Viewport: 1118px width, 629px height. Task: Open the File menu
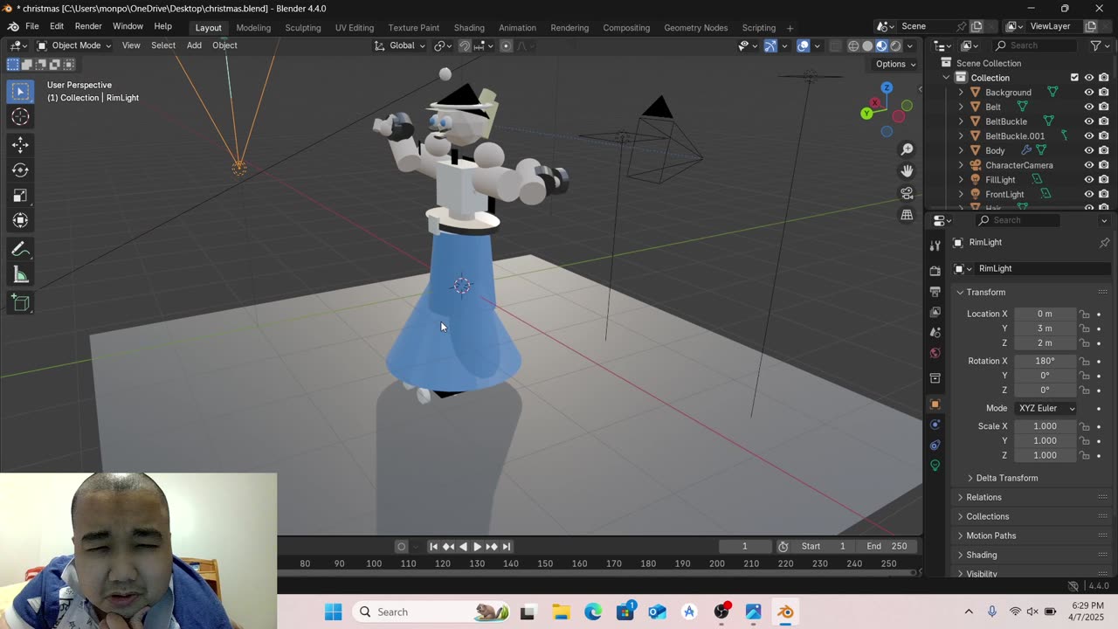tap(31, 27)
